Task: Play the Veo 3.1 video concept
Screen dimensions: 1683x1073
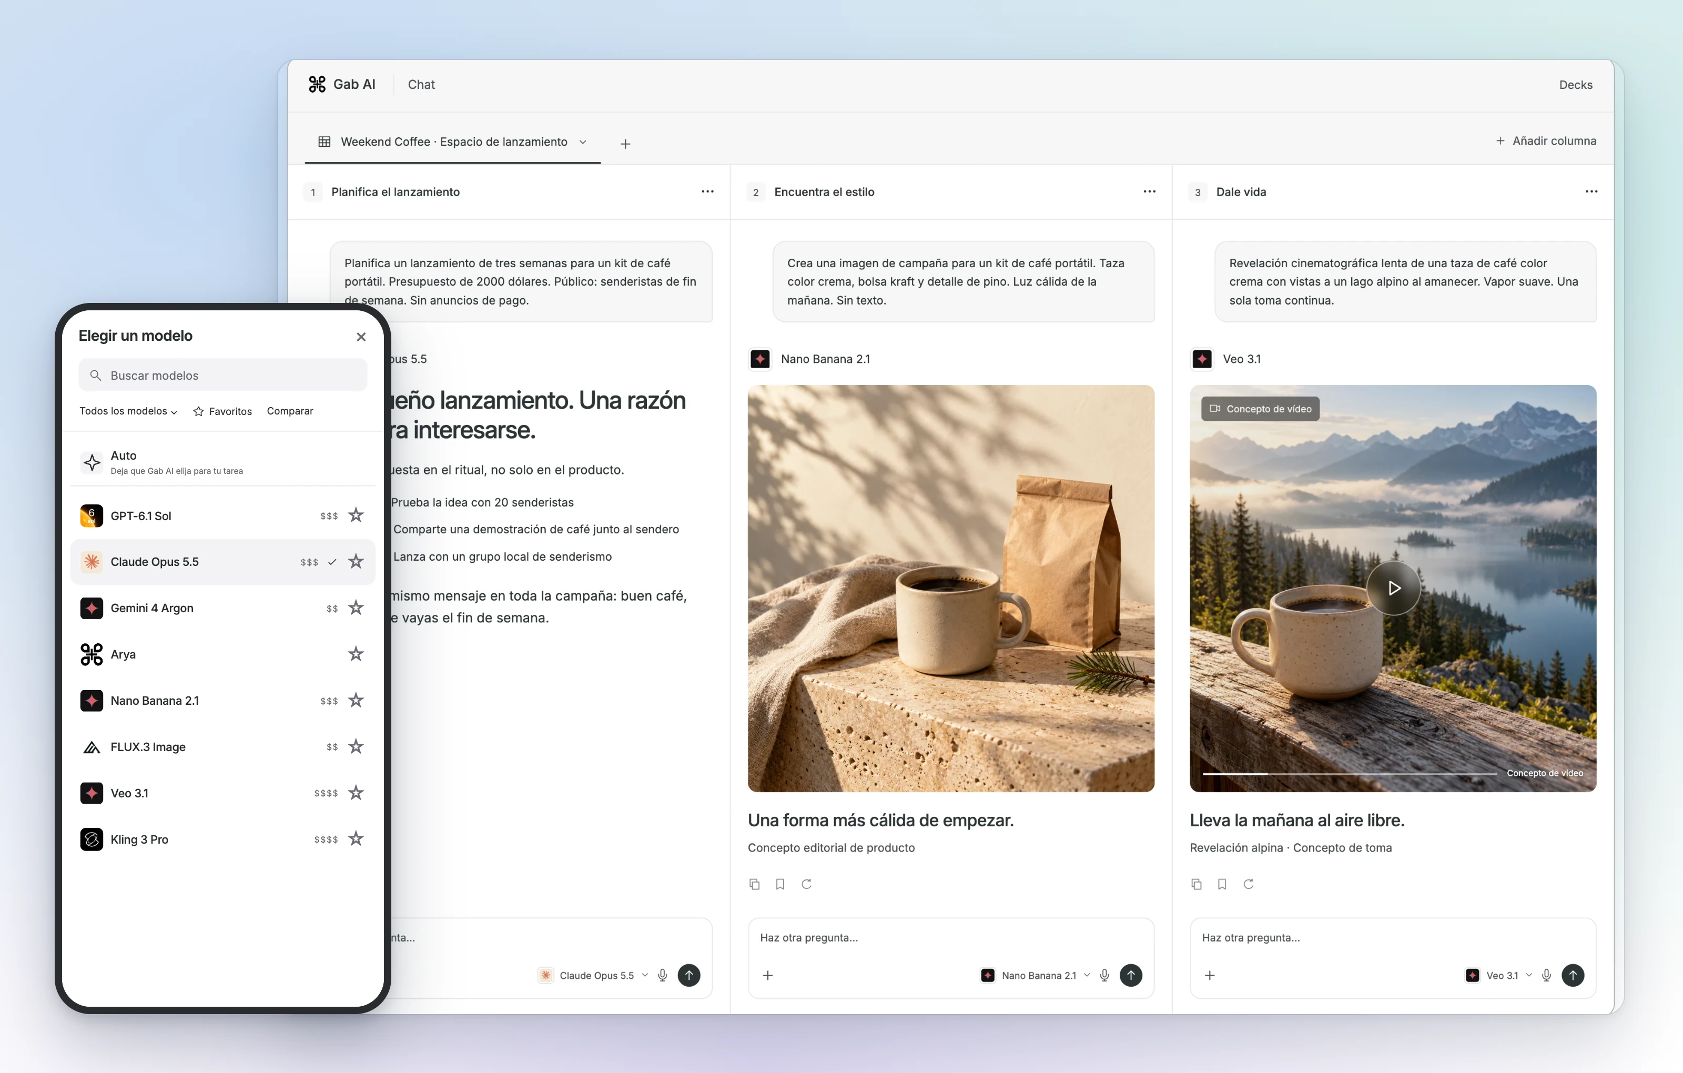Action: tap(1394, 588)
